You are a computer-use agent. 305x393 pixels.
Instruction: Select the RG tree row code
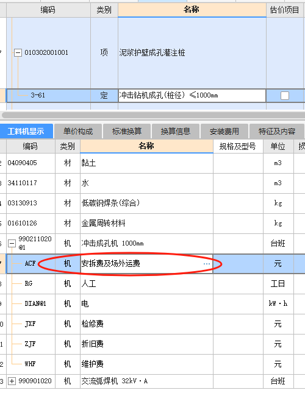28,283
